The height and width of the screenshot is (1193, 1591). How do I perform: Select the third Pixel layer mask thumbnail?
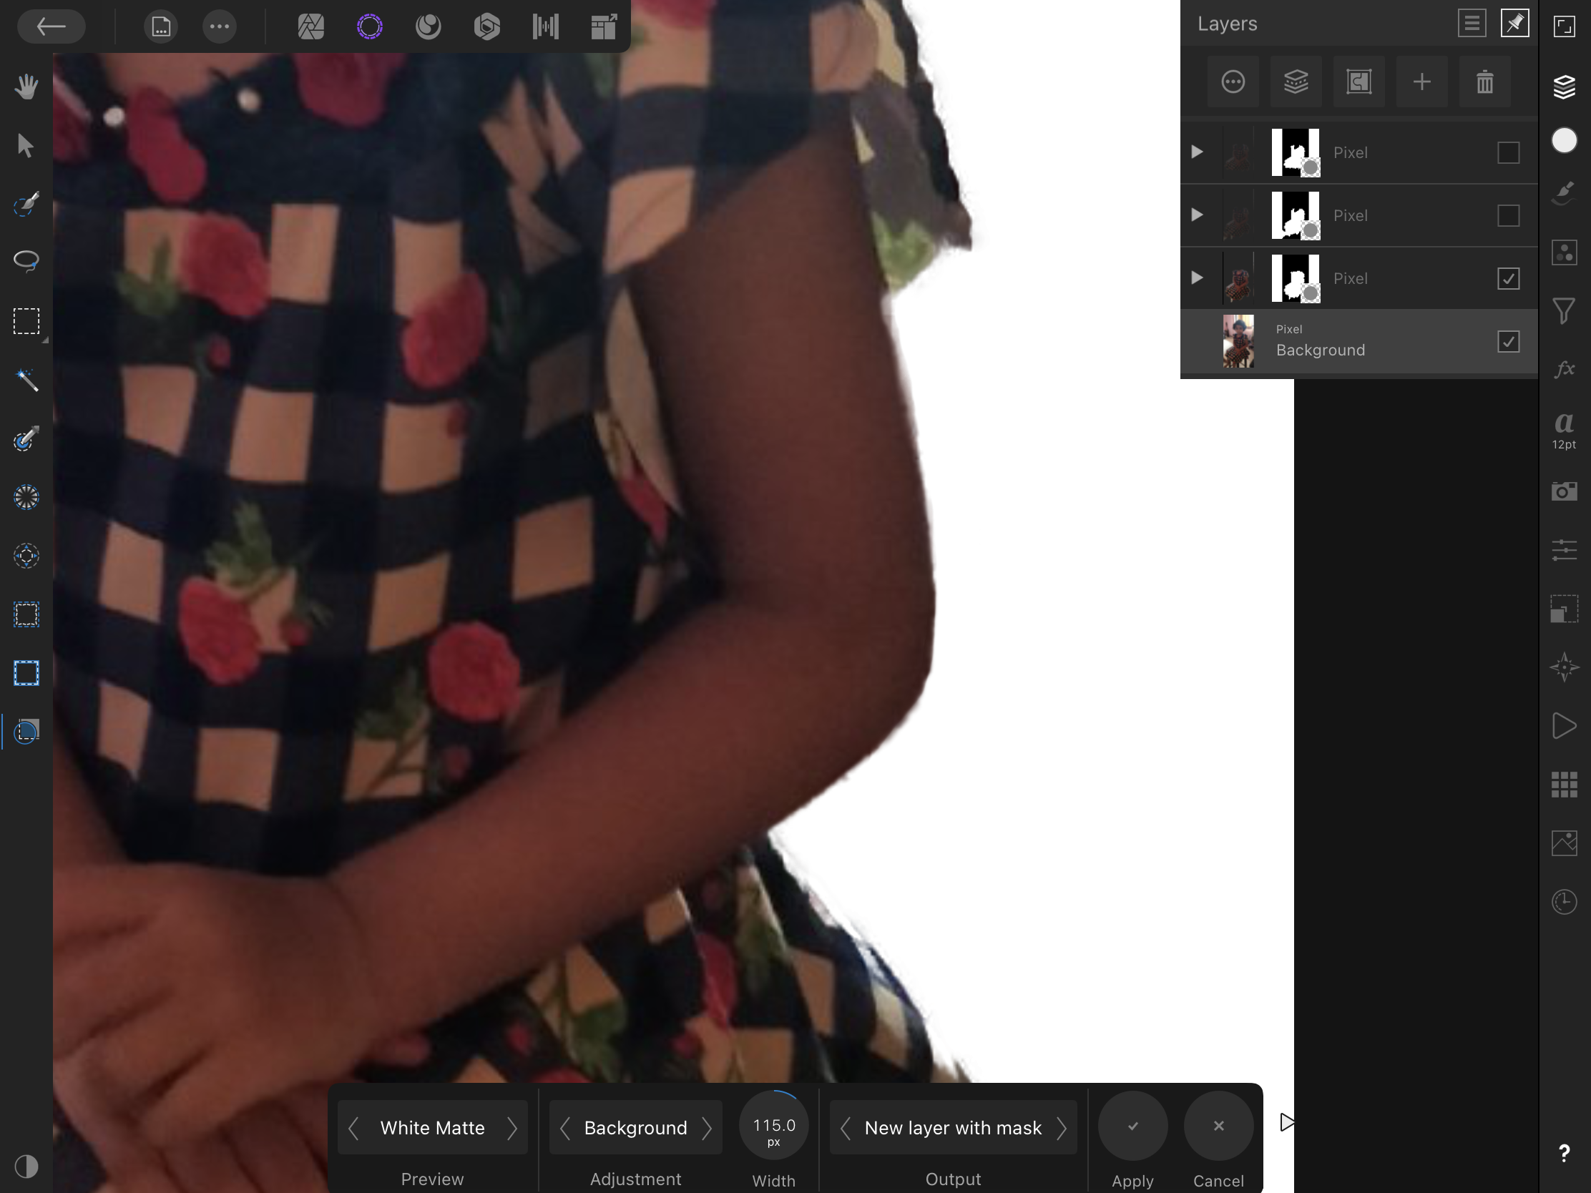click(1296, 278)
